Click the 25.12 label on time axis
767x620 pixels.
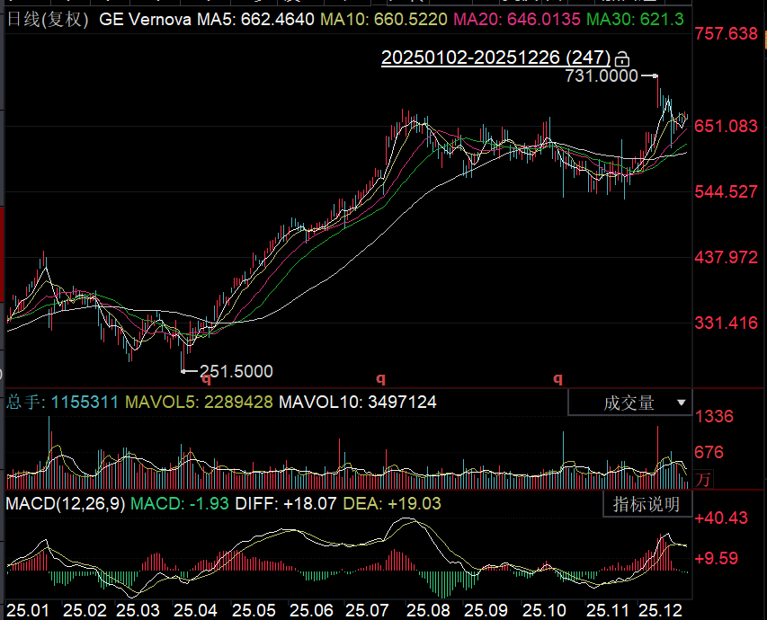[x=660, y=609]
